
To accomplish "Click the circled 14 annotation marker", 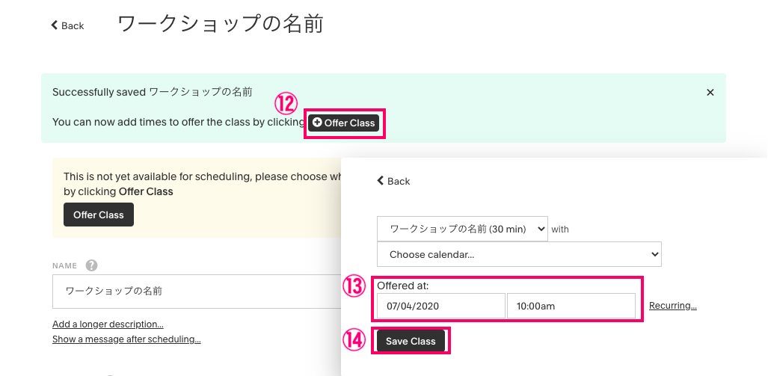I will 354,341.
